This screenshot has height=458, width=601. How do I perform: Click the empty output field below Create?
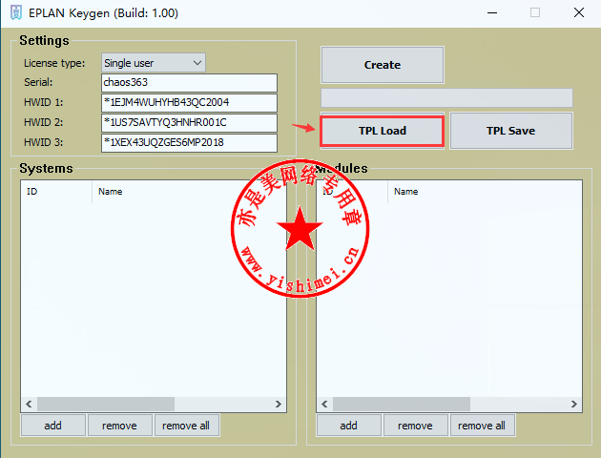click(x=446, y=97)
